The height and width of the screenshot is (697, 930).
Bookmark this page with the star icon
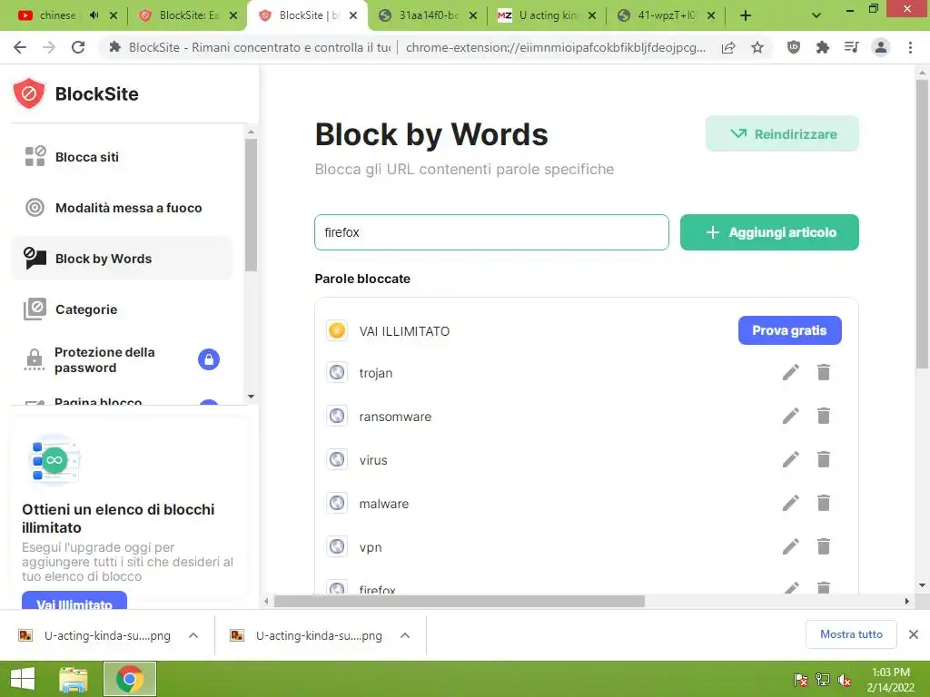[x=757, y=47]
